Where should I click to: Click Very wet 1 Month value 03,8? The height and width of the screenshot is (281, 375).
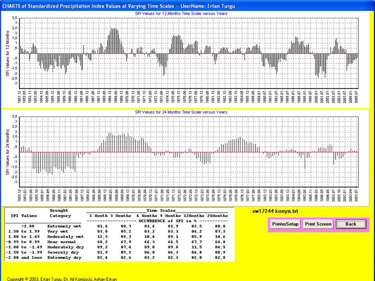[103, 231]
